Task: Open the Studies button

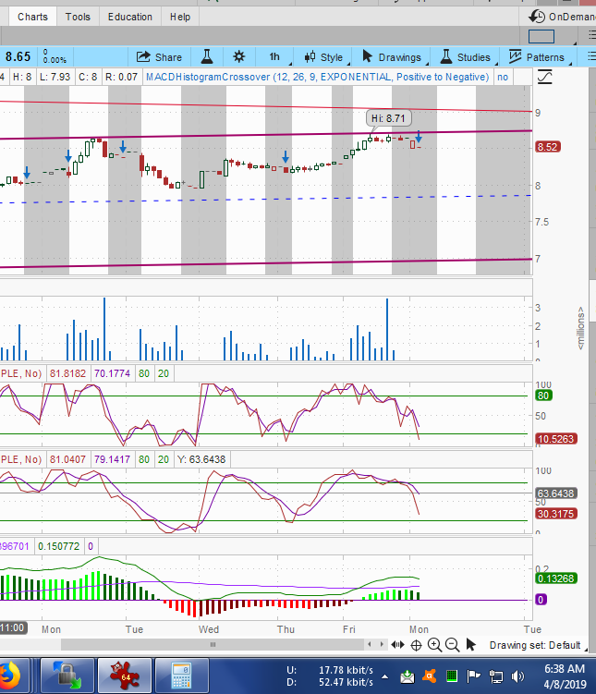Action: coord(465,57)
